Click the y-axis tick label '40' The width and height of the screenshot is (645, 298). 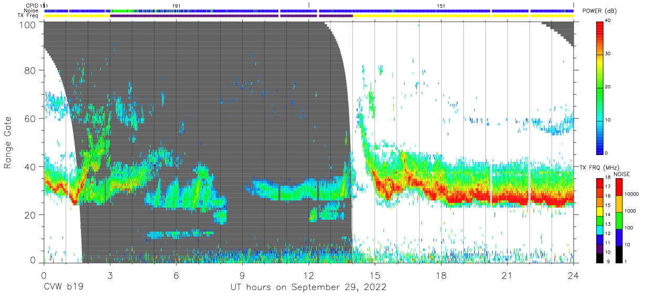(x=30, y=167)
